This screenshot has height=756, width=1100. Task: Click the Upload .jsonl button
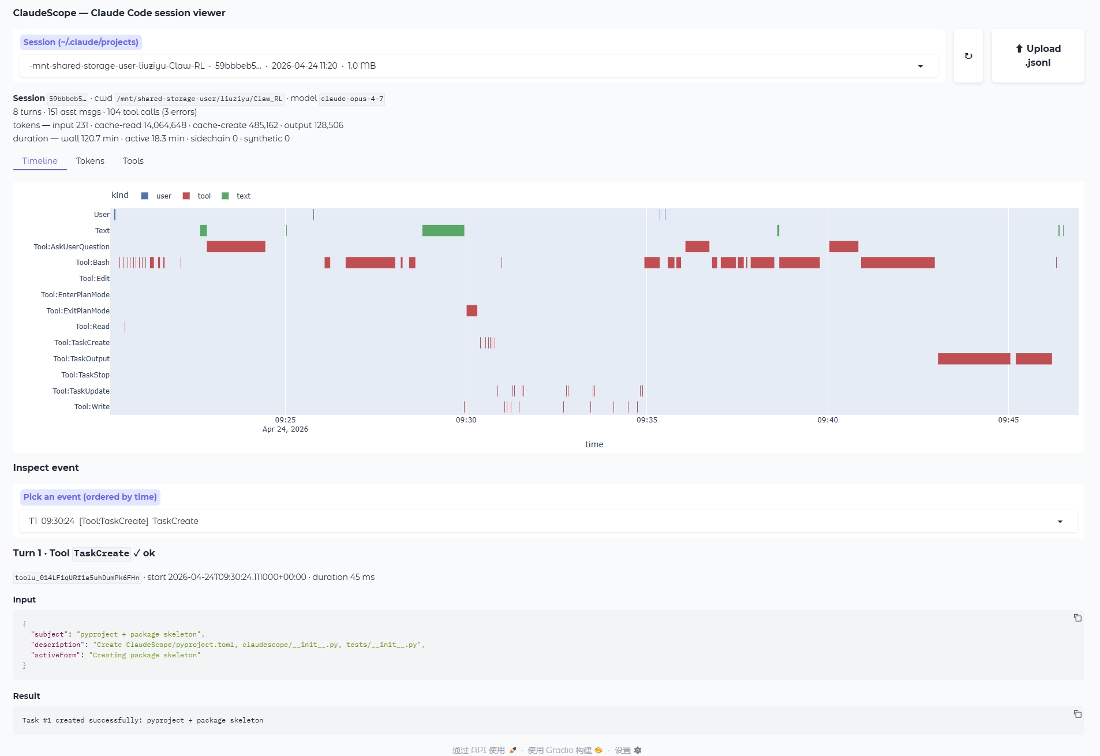tap(1038, 55)
